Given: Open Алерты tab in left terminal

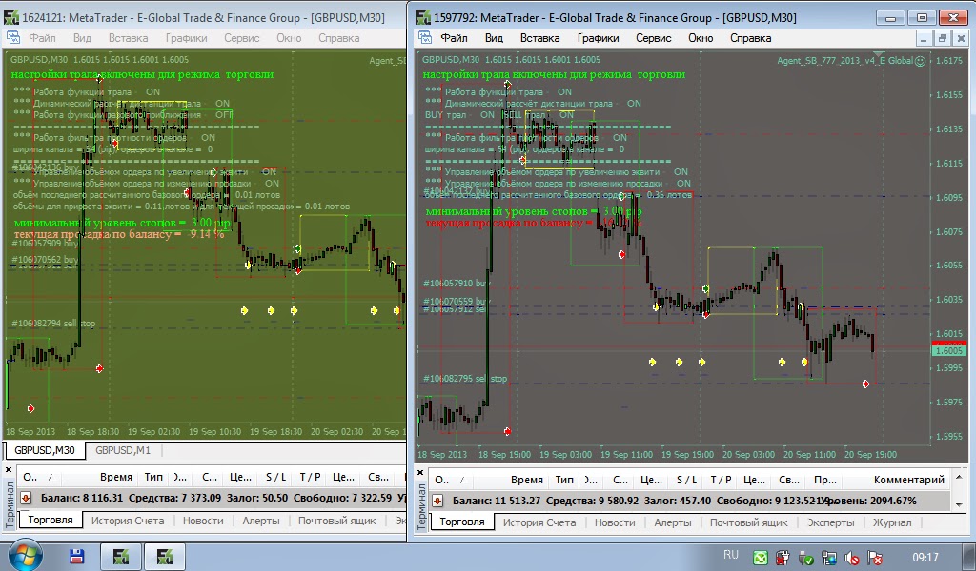Looking at the screenshot, I should (261, 521).
